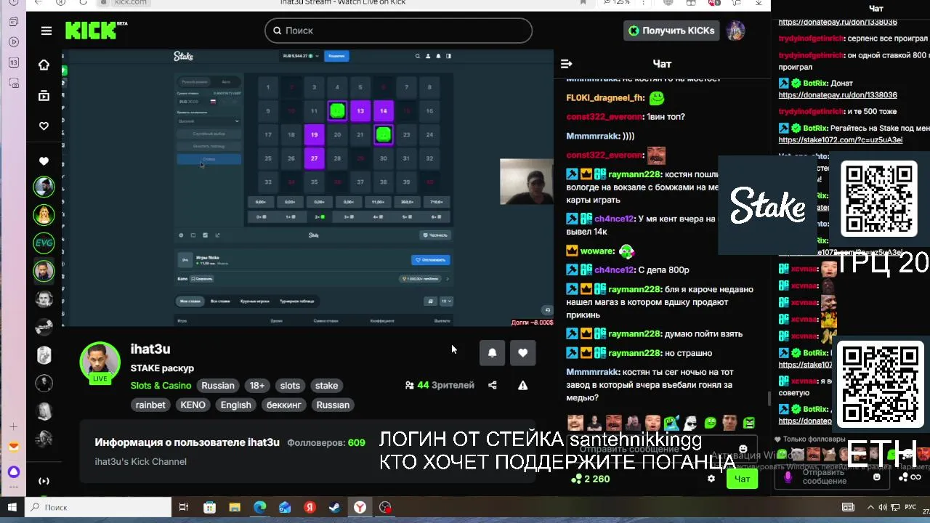Viewport: 930px width, 523px height.
Task: Open Task View on taskbar
Action: point(184,507)
